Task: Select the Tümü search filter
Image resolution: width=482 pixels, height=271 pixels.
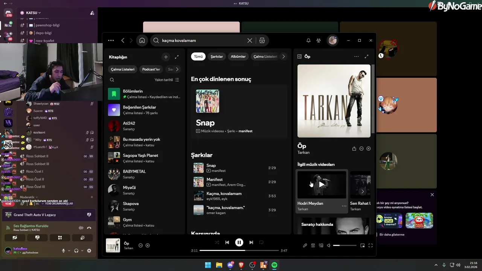Action: pyautogui.click(x=198, y=56)
